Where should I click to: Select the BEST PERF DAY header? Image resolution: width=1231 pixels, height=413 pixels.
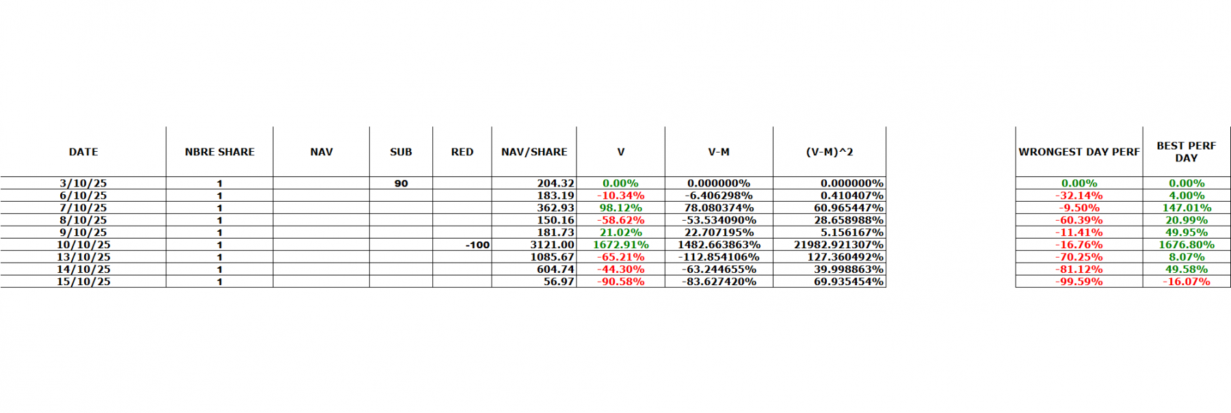pos(1186,152)
